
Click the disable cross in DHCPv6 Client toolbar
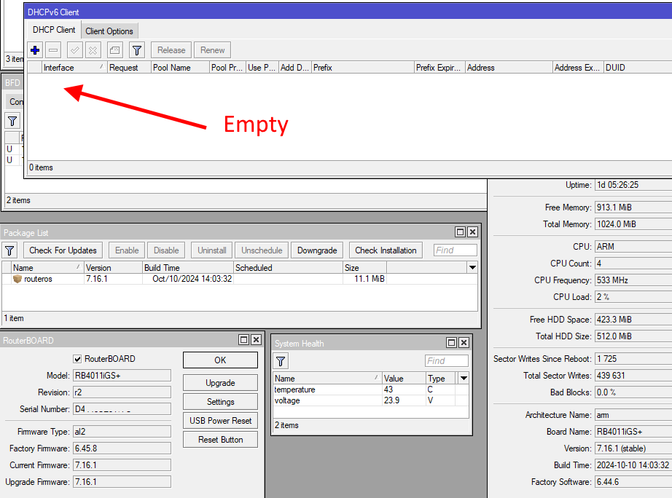pos(93,50)
